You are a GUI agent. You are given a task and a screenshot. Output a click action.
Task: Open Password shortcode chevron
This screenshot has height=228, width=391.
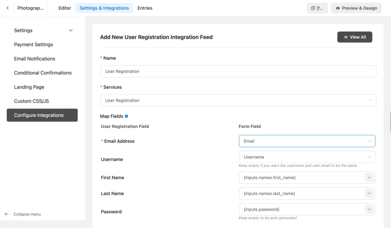click(x=369, y=210)
